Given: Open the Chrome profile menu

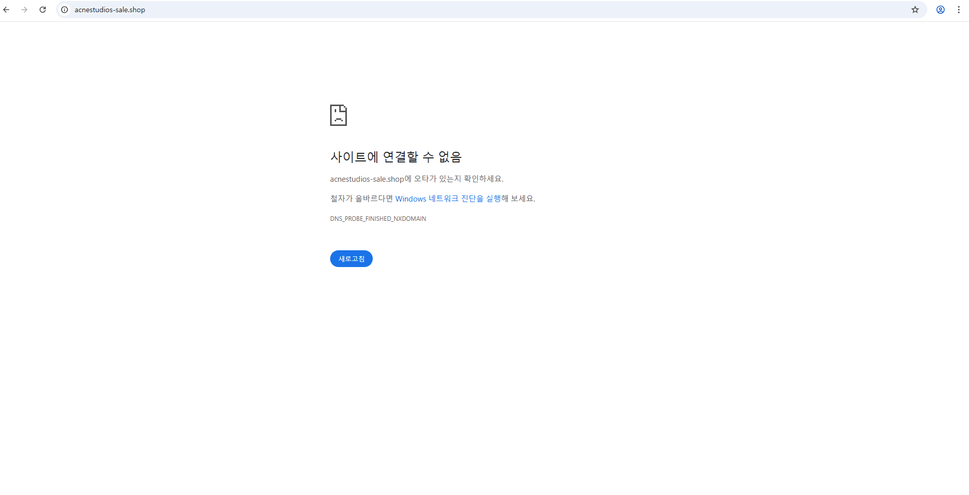Looking at the screenshot, I should pyautogui.click(x=941, y=10).
